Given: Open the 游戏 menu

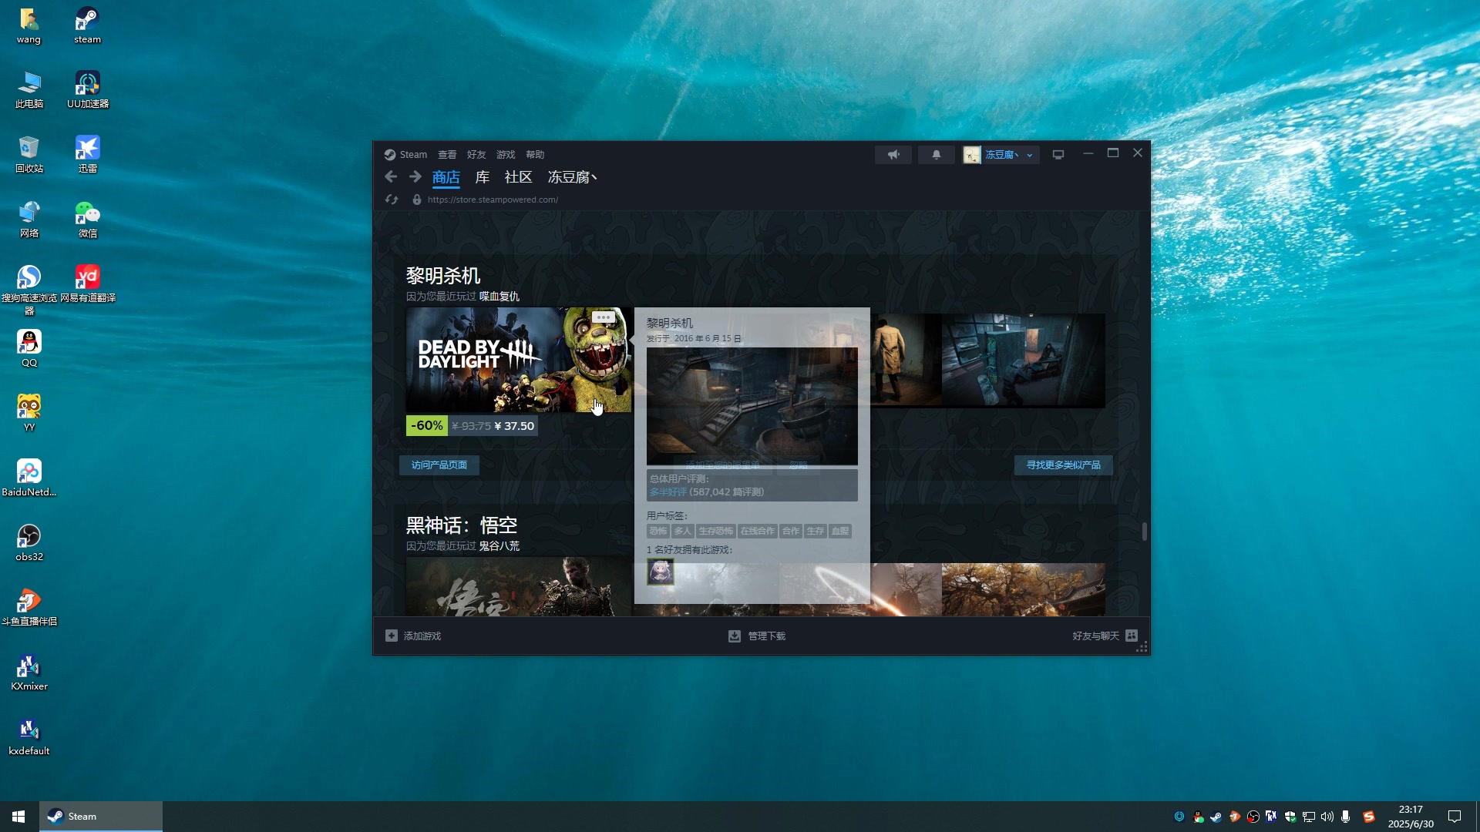Looking at the screenshot, I should click(x=506, y=155).
